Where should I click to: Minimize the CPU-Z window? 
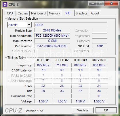(93, 3)
